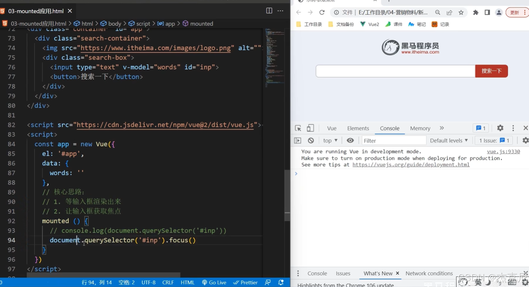Click the zoom magnifier icon in address bar

438,13
